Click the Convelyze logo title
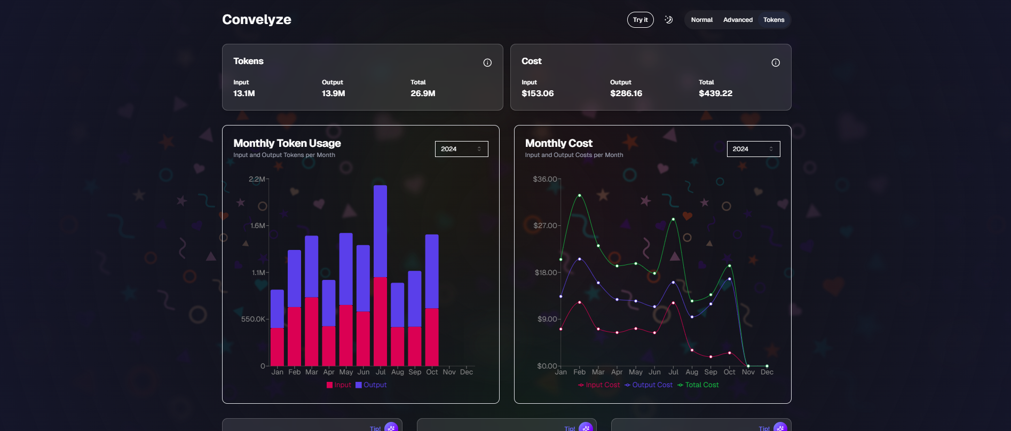1011x431 pixels. [257, 20]
